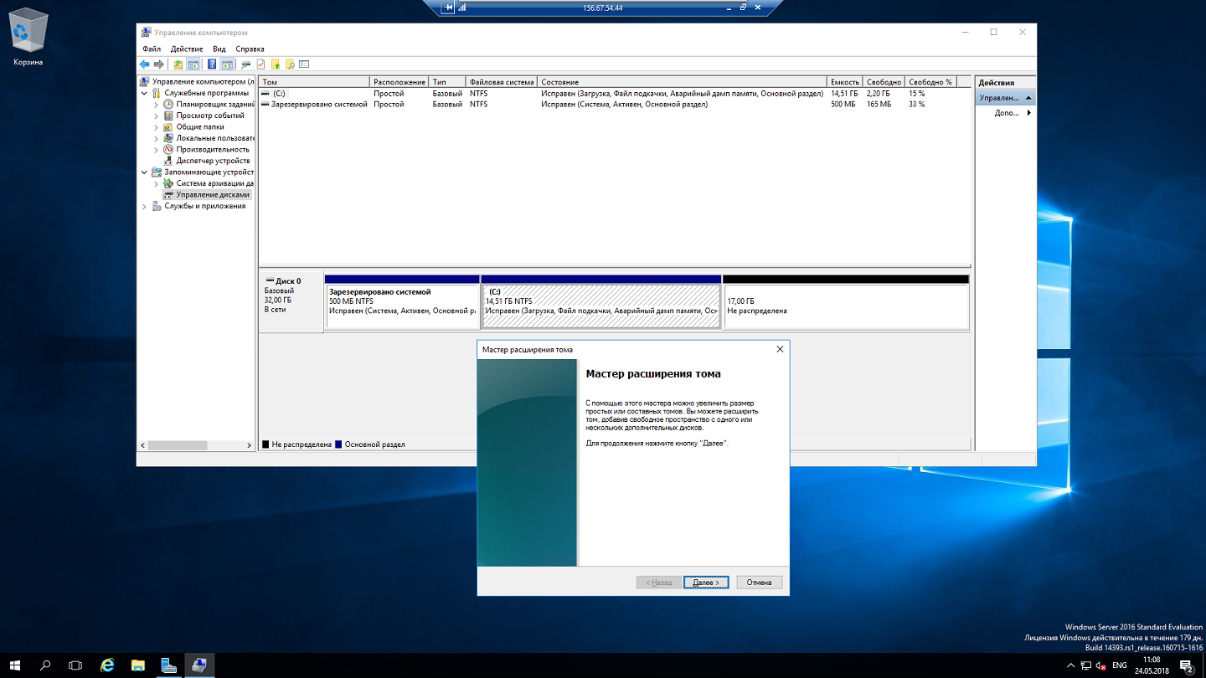Expand Службы и приложения tree node

tap(145, 206)
